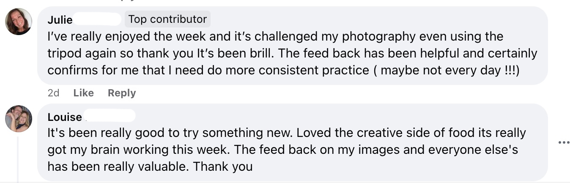The width and height of the screenshot is (570, 183).
Task: Open the "2d" timestamp under Julie's comment
Action: coord(53,93)
